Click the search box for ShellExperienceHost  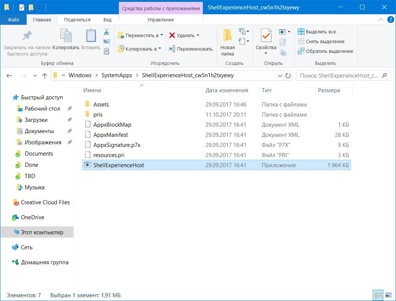pyautogui.click(x=343, y=75)
